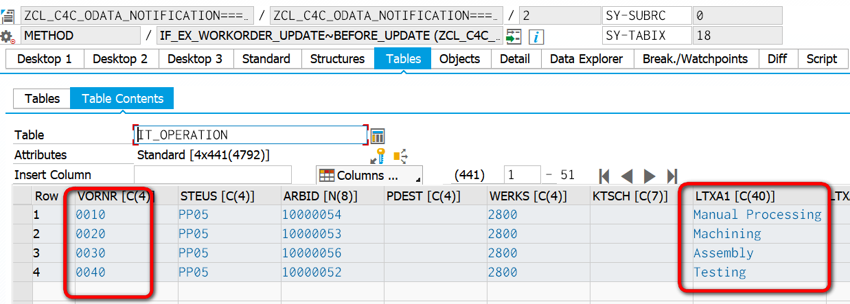Click the METHOD type field
This screenshot has height=304, width=850.
pyautogui.click(x=81, y=36)
